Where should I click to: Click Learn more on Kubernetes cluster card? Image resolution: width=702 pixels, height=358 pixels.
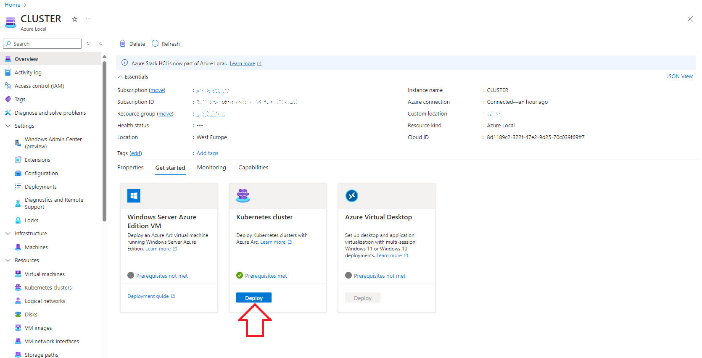tap(276, 242)
